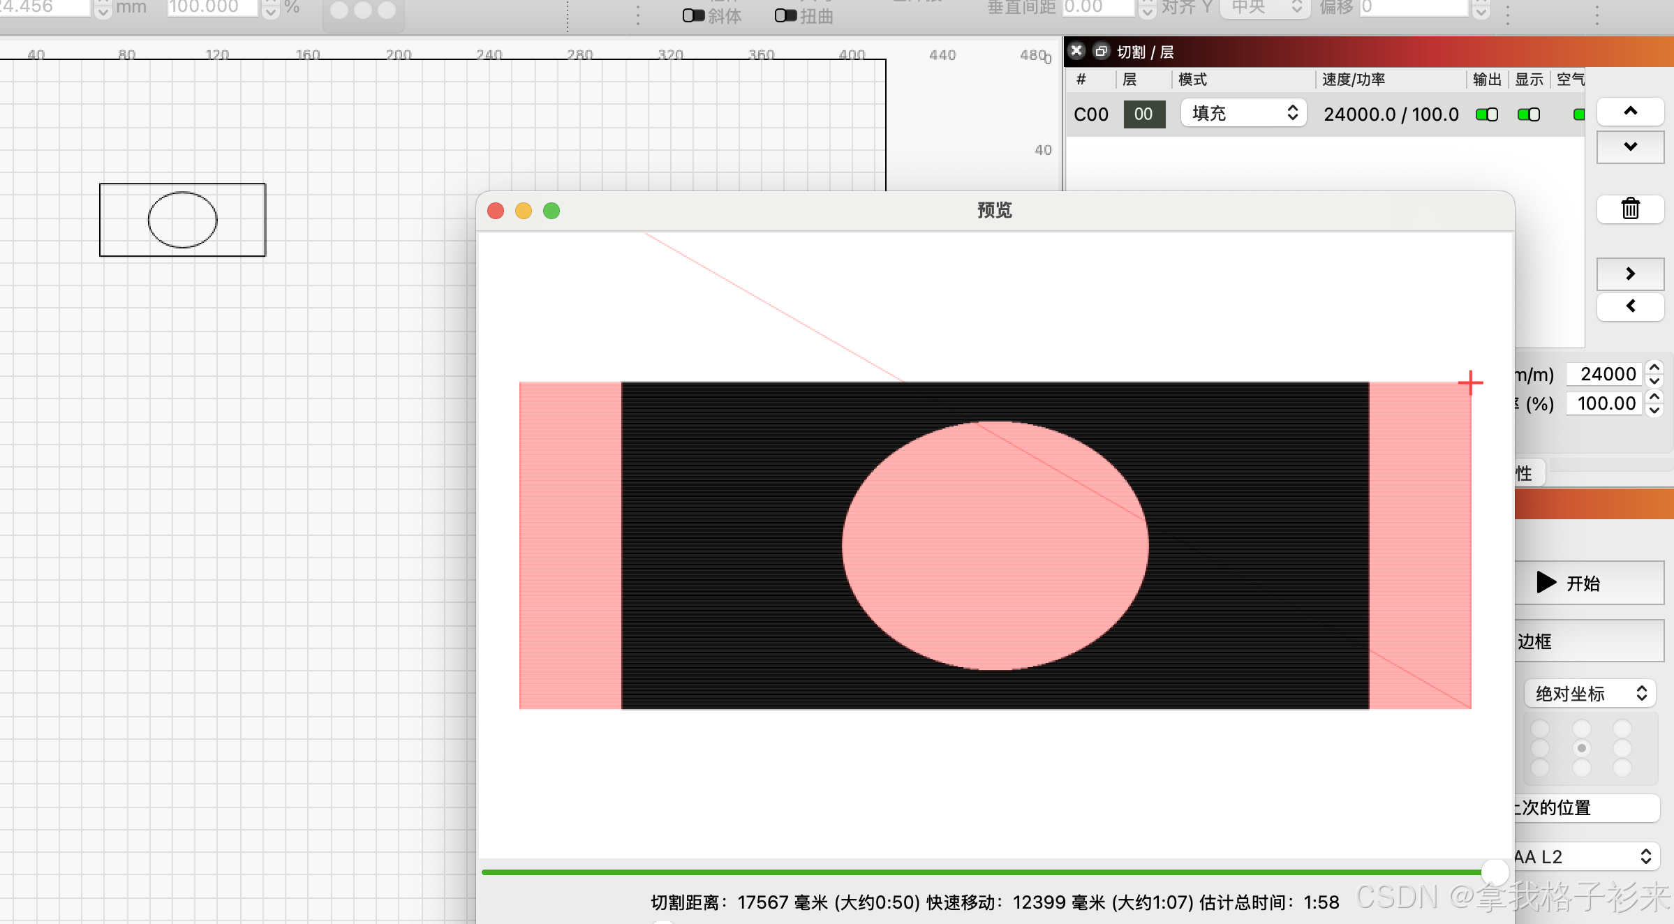1674x924 pixels.
Task: Toggle output switch for layer C00
Action: [x=1486, y=114]
